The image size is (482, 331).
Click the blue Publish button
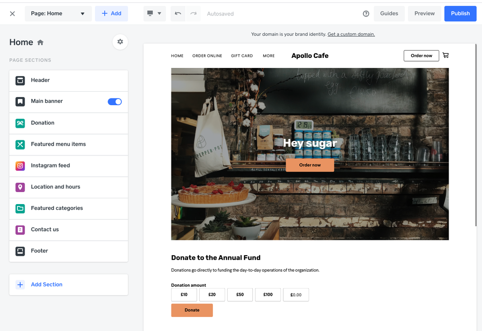tap(460, 14)
